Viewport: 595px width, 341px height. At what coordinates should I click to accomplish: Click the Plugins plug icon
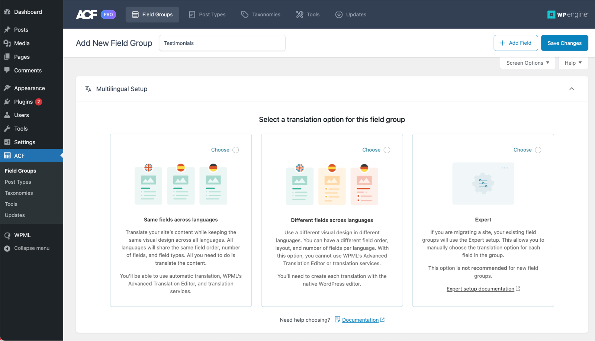click(7, 102)
